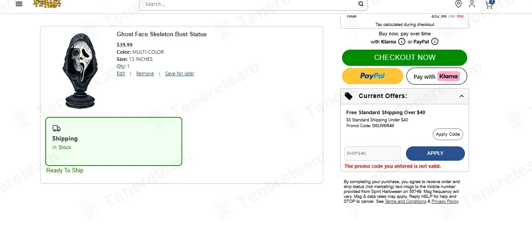Open the store locator pin icon
This screenshot has width=532, height=231.
pyautogui.click(x=458, y=4)
